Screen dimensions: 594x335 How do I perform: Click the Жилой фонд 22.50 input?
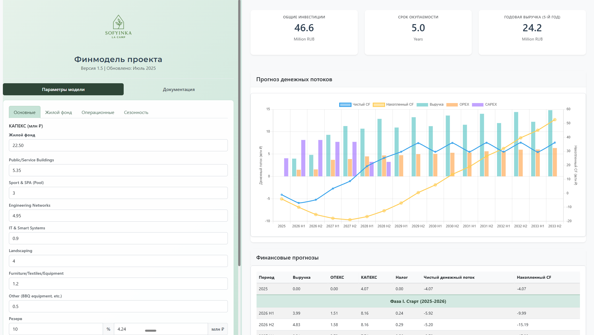118,145
